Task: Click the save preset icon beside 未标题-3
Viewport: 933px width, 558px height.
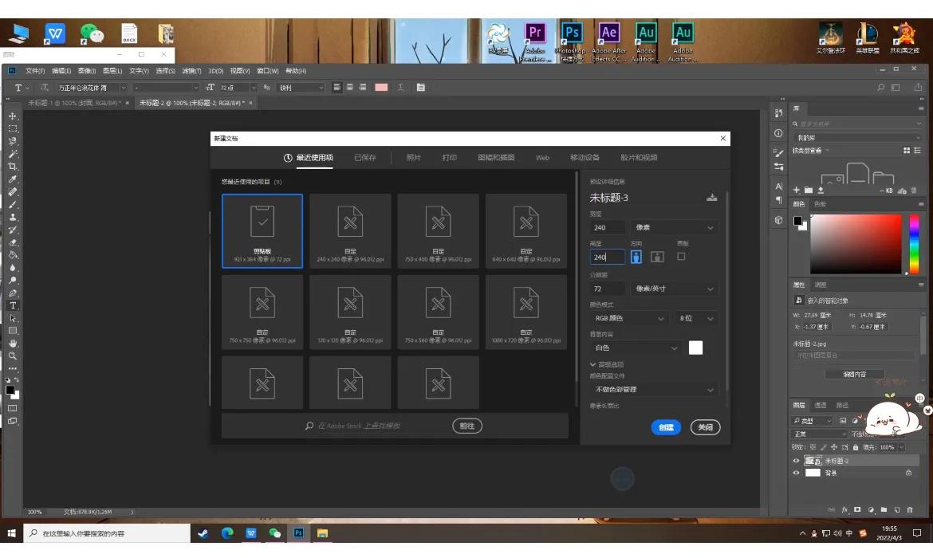Action: click(x=711, y=198)
